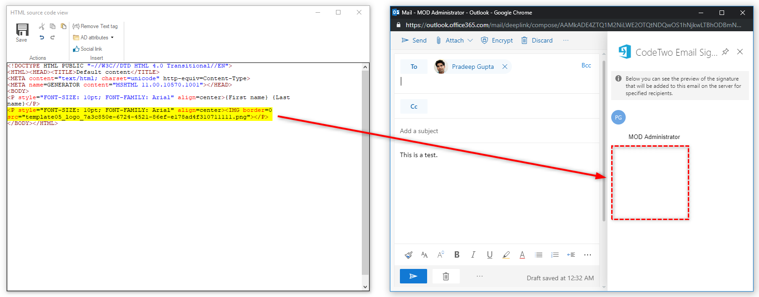Click the decrease indent icon
759x297 pixels.
[571, 255]
